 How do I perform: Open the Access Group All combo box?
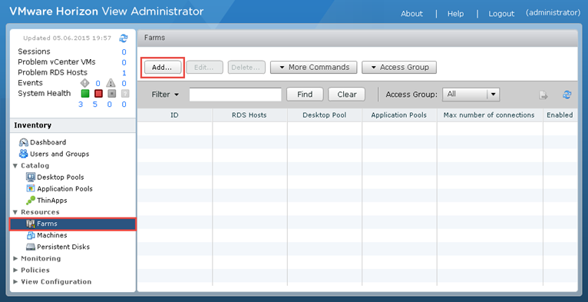[x=471, y=95]
